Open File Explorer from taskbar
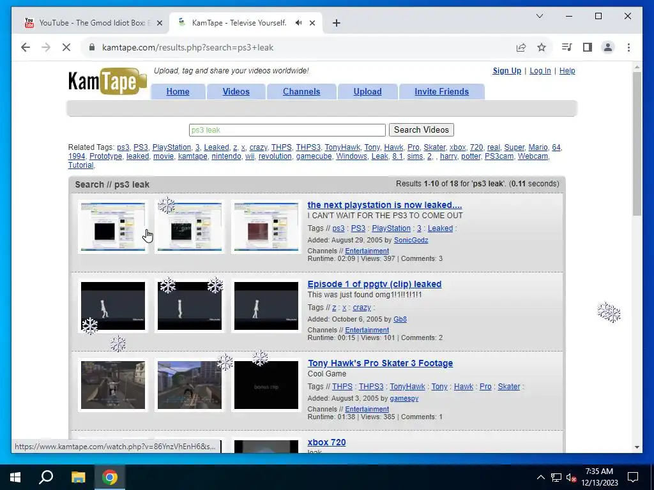 tap(78, 477)
